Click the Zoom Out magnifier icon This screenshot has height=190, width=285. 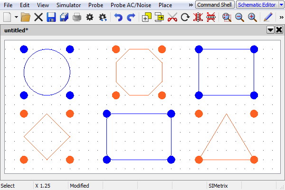click(x=239, y=18)
